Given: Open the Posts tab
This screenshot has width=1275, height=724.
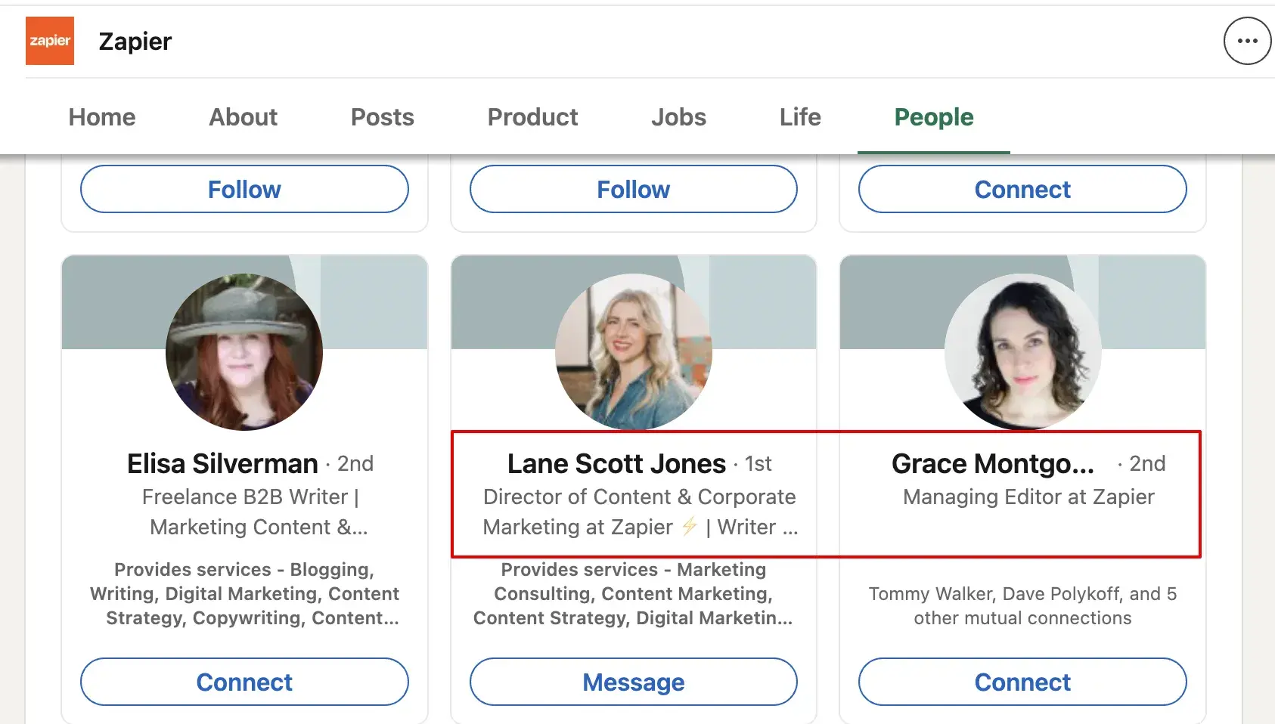Looking at the screenshot, I should 382,117.
